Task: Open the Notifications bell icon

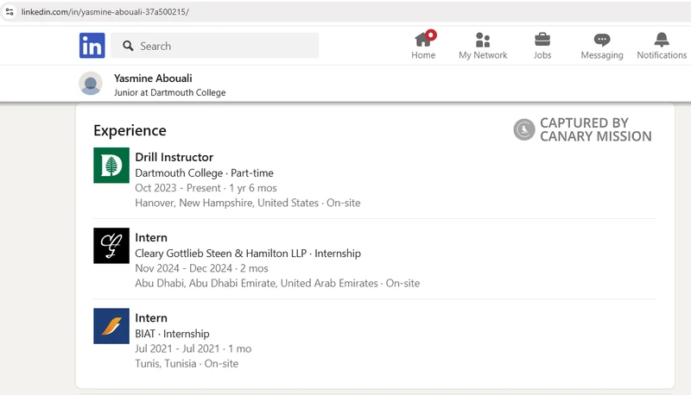Action: pyautogui.click(x=662, y=40)
